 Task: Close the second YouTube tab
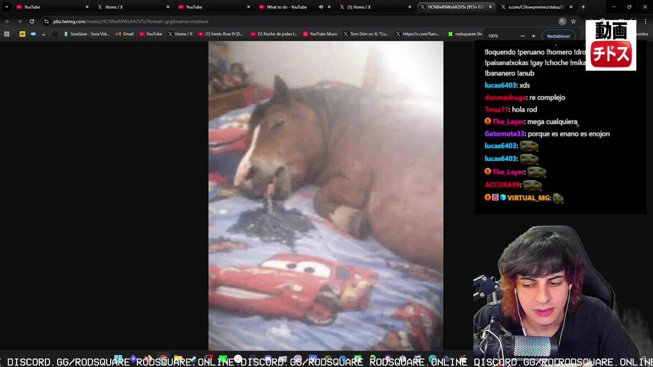click(248, 7)
